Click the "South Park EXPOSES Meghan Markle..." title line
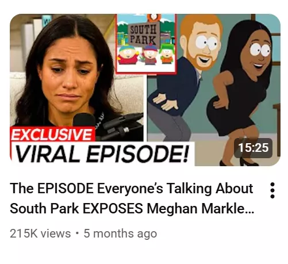 [x=132, y=208]
